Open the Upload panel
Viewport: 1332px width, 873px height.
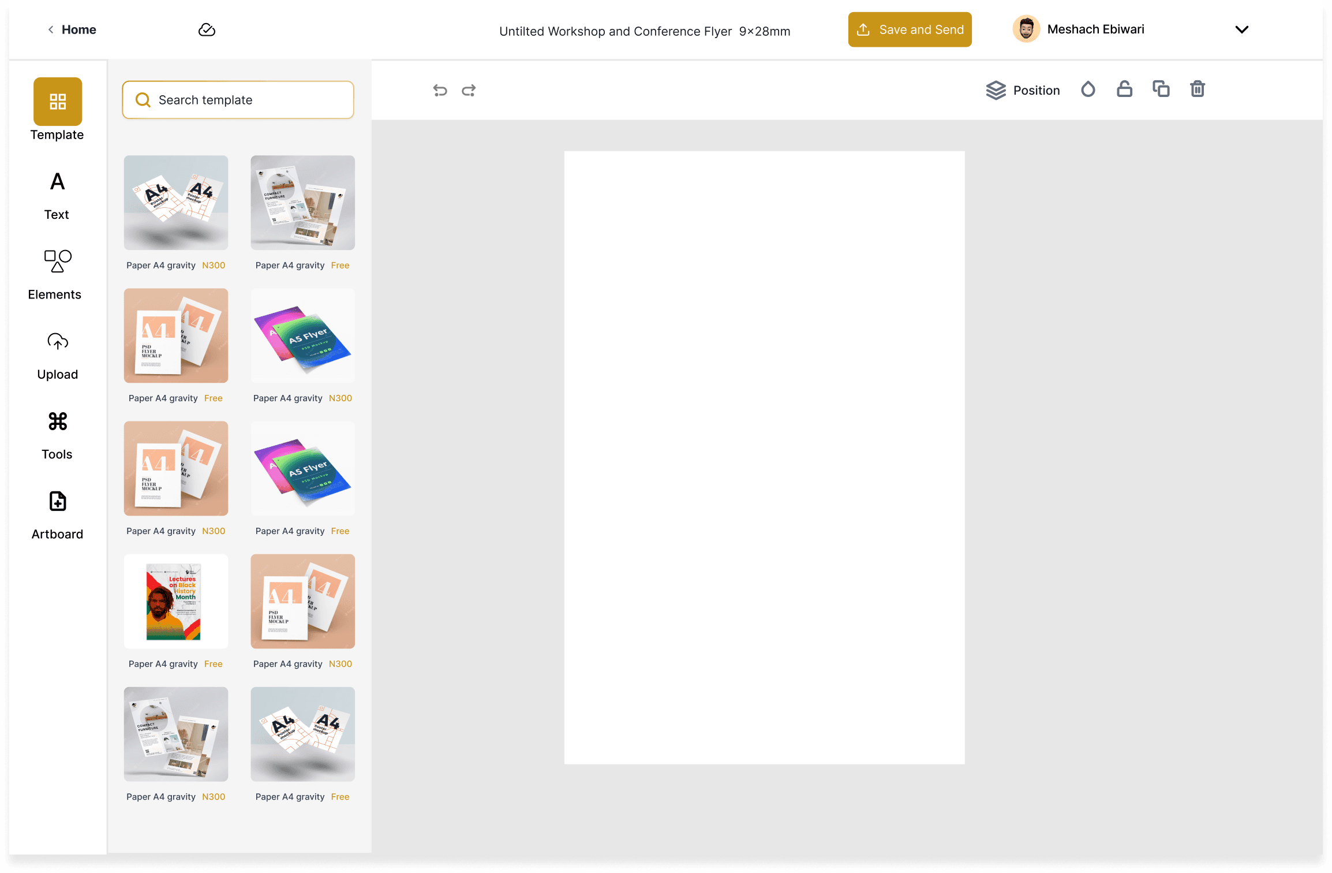(x=57, y=356)
